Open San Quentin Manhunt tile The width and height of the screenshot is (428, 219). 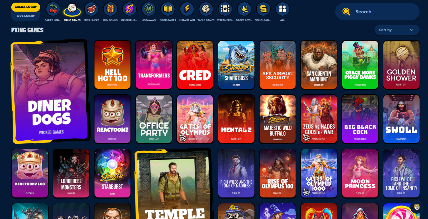319,65
